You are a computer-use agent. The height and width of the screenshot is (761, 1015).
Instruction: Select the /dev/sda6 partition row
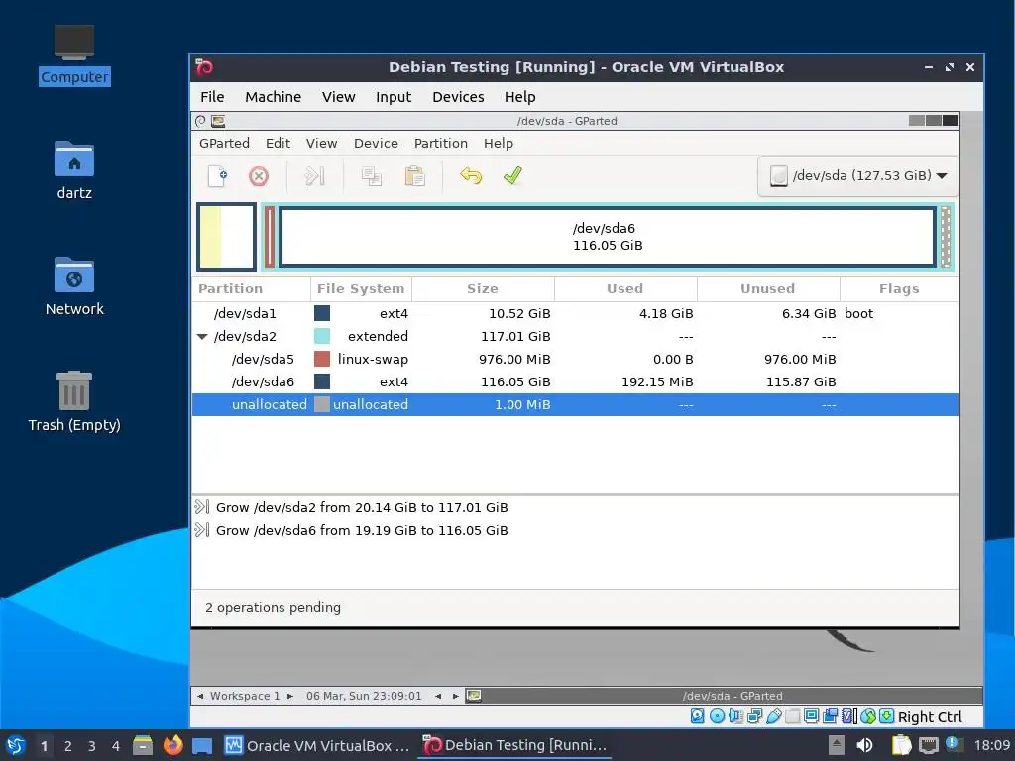pos(575,381)
